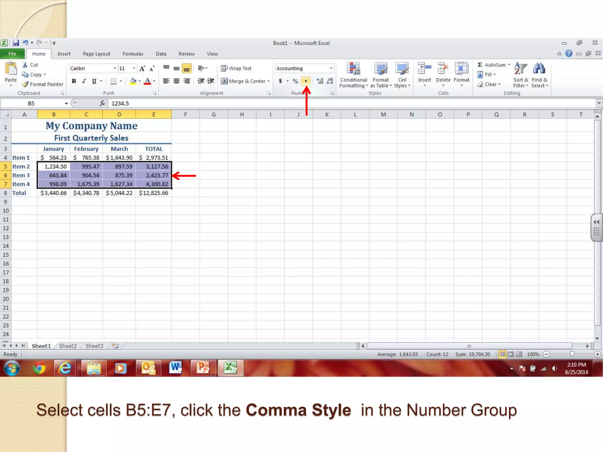Viewport: 603px width, 452px height.
Task: Click Zoom In plus button
Action: pos(597,354)
